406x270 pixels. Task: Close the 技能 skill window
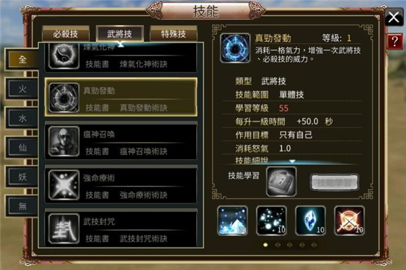pos(394,18)
